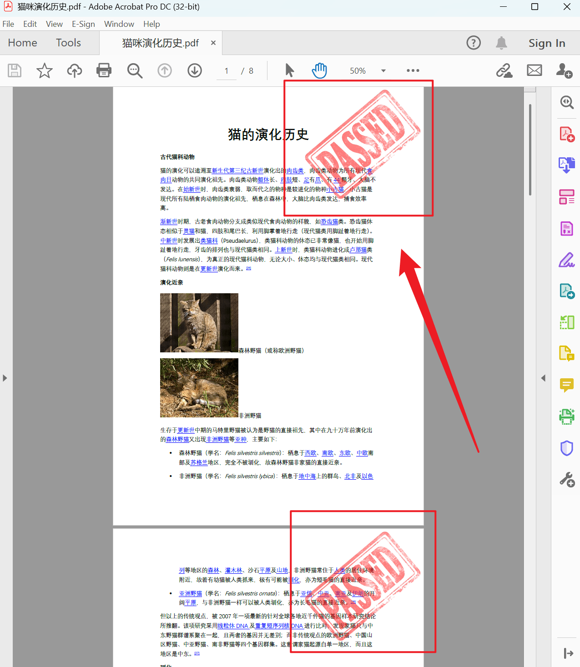
Task: Switch to the Selection tool
Action: [289, 70]
